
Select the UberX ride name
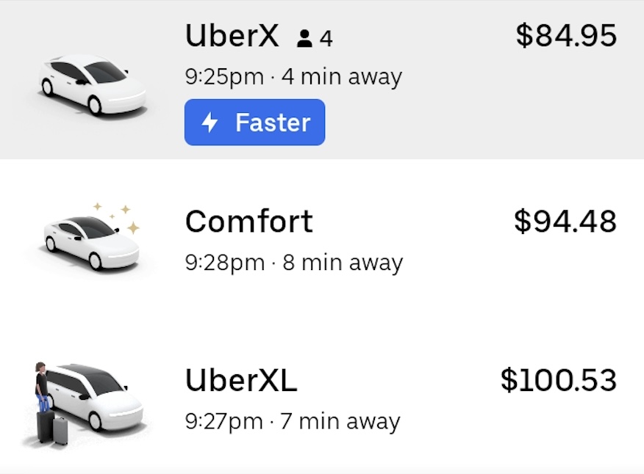coord(232,36)
